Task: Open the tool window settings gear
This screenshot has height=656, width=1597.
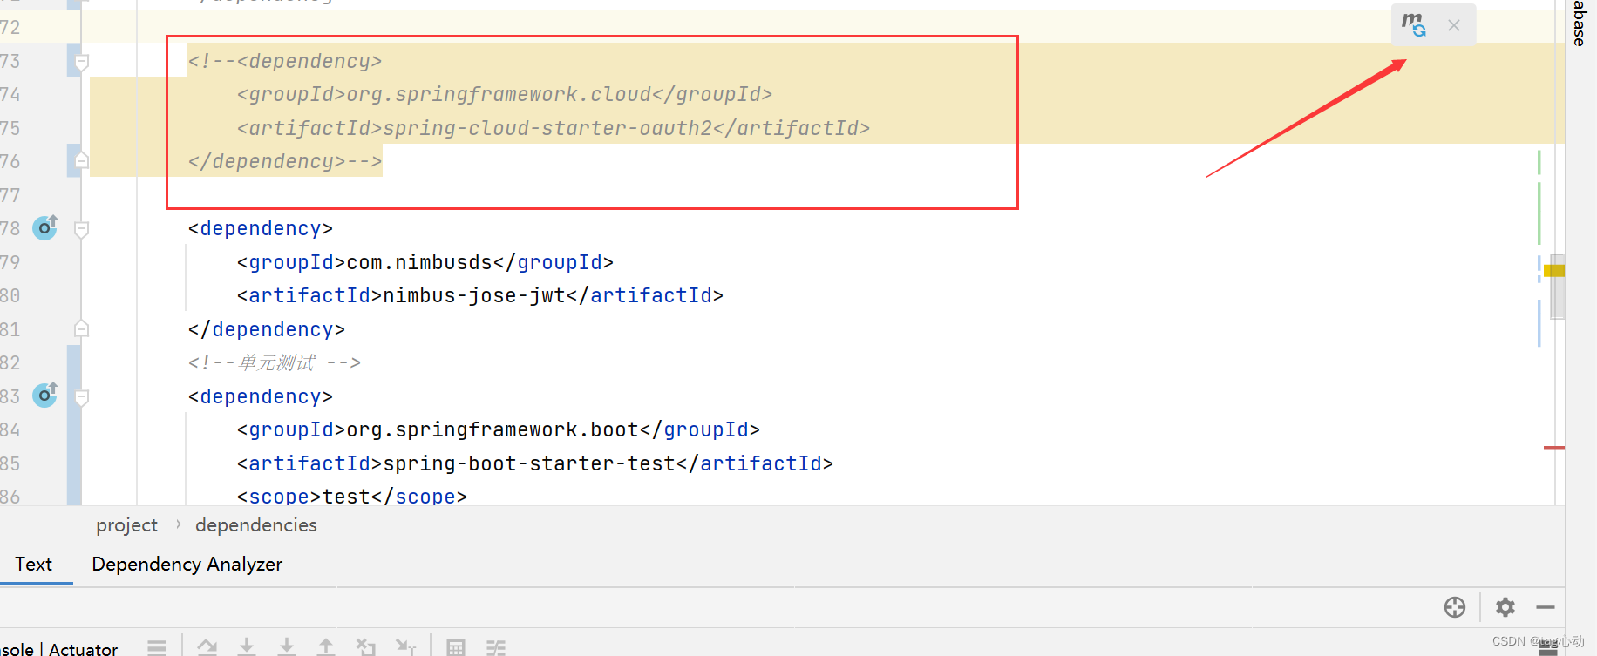Action: [1505, 607]
